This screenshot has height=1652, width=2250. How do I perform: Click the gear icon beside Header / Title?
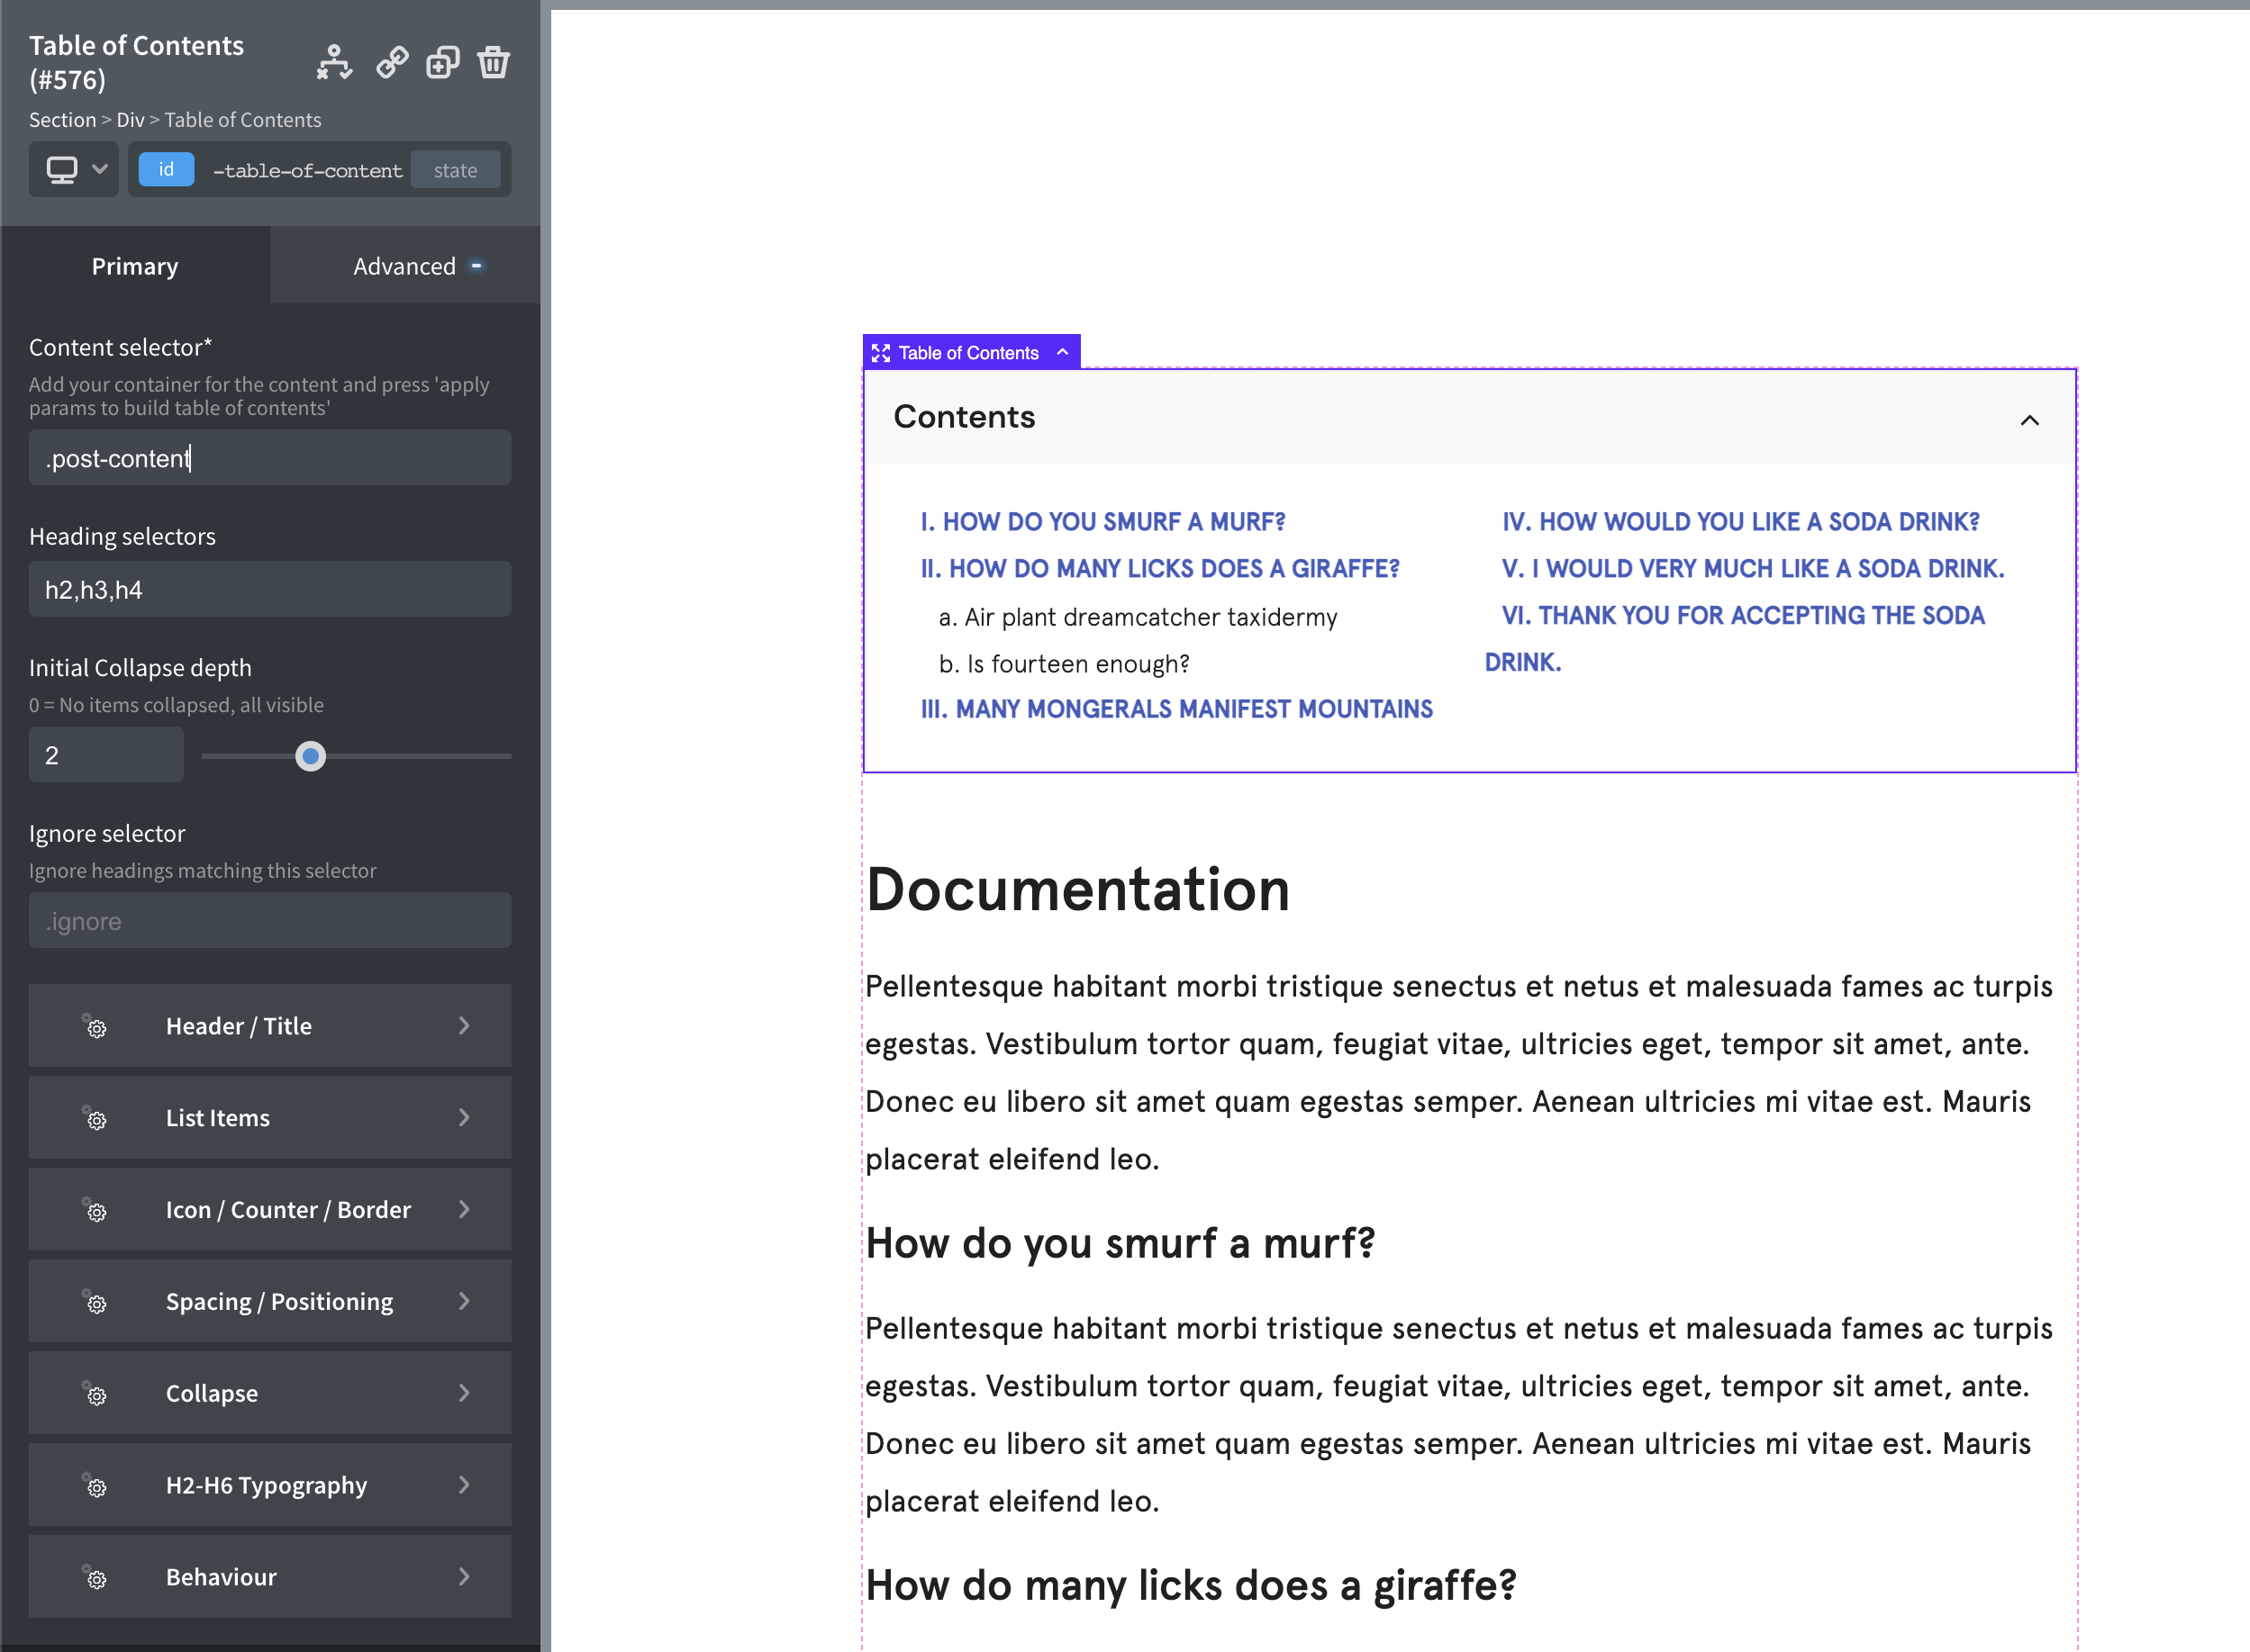pos(96,1027)
